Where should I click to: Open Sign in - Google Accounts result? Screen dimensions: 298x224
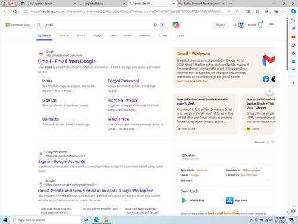[61, 161]
